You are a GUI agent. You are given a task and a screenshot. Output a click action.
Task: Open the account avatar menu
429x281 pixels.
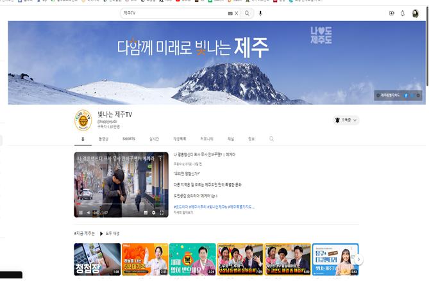(x=416, y=13)
